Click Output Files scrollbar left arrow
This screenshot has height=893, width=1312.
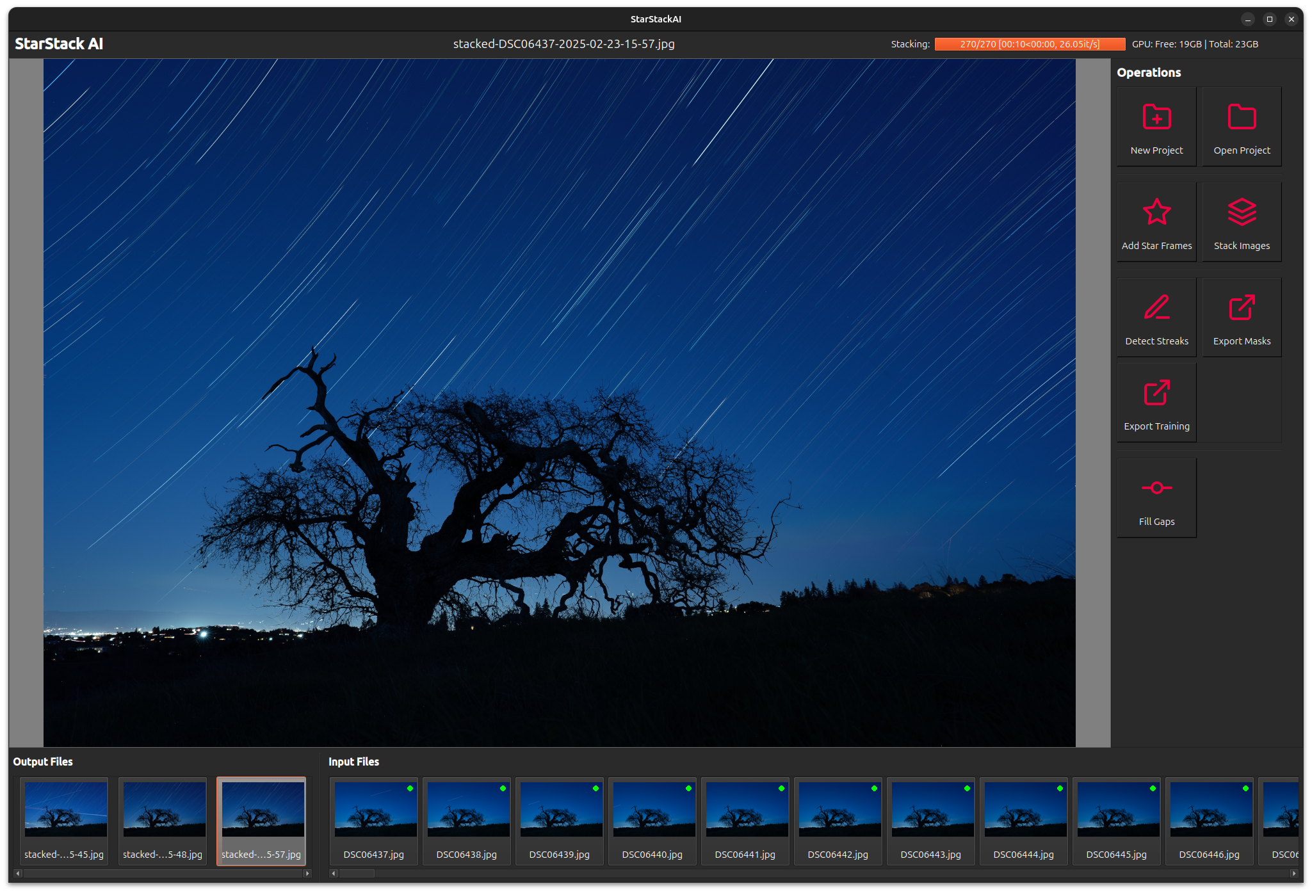click(18, 873)
